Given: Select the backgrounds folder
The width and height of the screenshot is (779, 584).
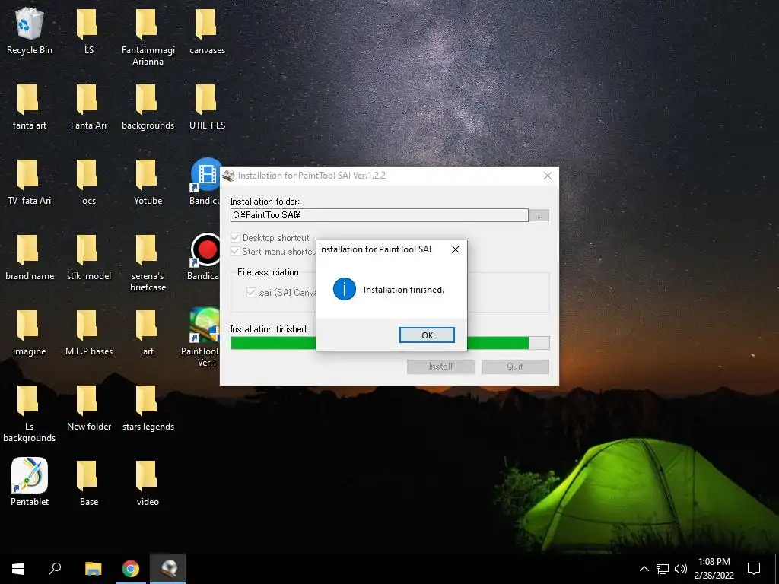Looking at the screenshot, I should pyautogui.click(x=148, y=106).
